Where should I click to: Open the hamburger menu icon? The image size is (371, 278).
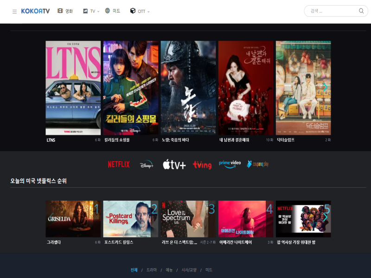pyautogui.click(x=14, y=11)
